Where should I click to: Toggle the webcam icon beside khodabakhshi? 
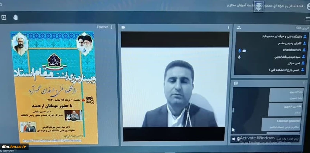pos(244,50)
